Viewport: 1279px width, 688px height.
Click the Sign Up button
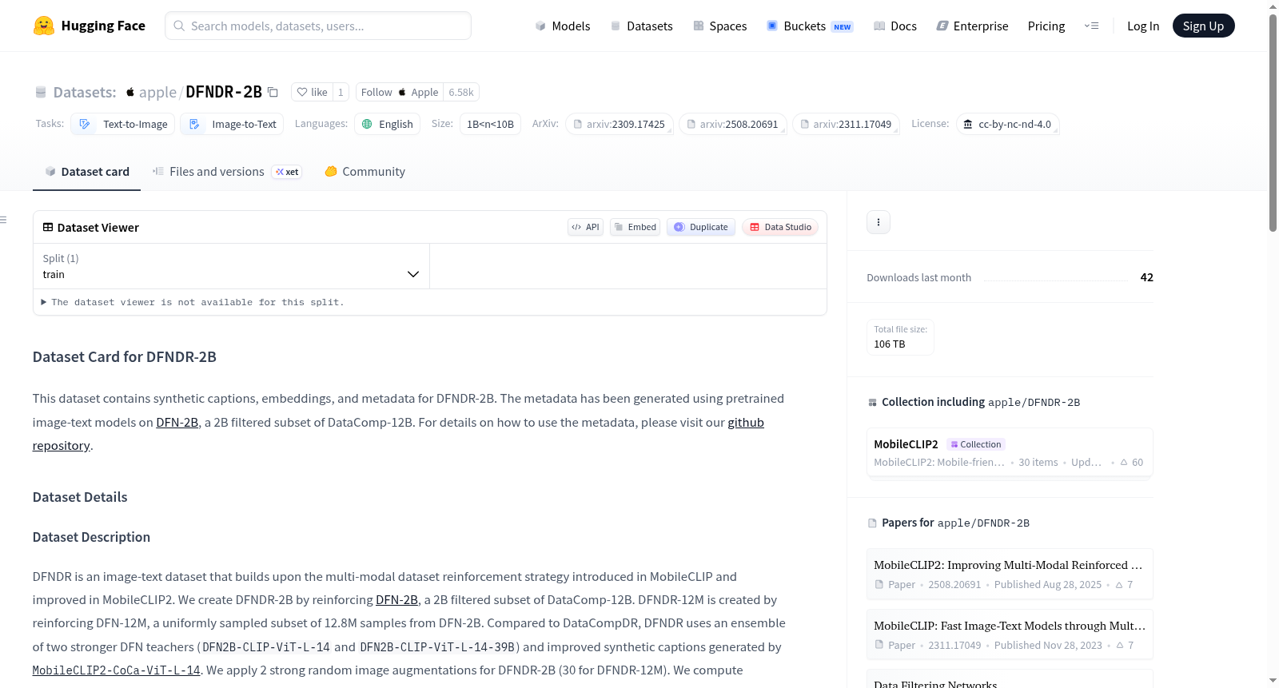(1203, 26)
